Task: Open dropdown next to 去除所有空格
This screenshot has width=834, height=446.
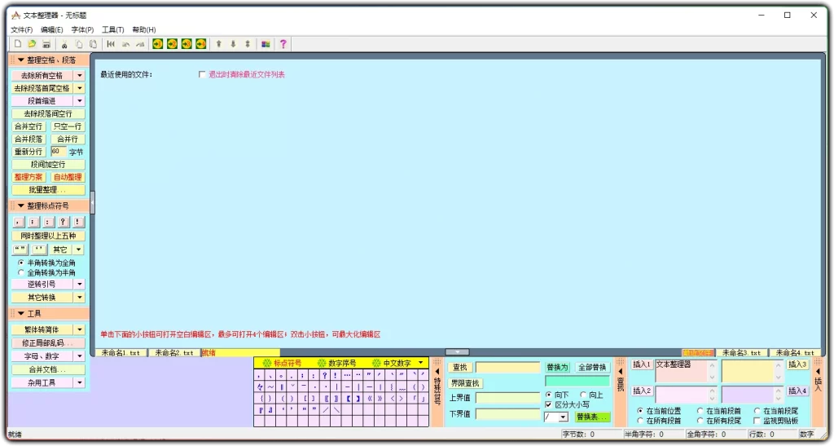Action: click(80, 76)
